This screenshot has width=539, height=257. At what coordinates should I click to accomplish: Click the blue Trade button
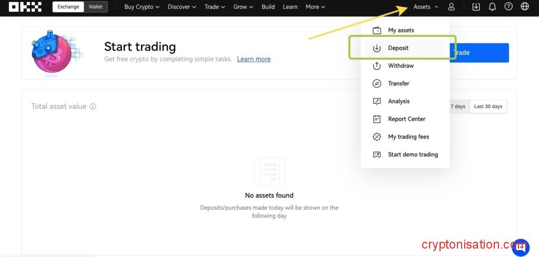(482, 53)
